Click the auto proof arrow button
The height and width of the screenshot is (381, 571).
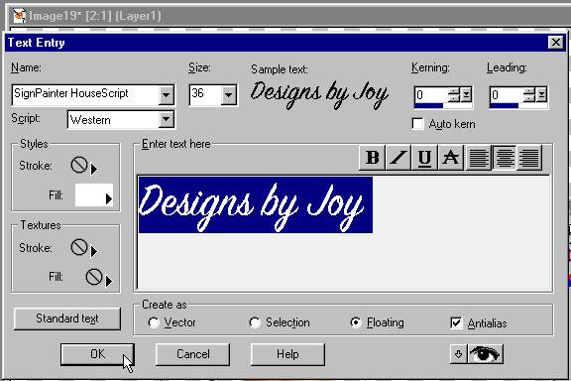click(x=458, y=353)
